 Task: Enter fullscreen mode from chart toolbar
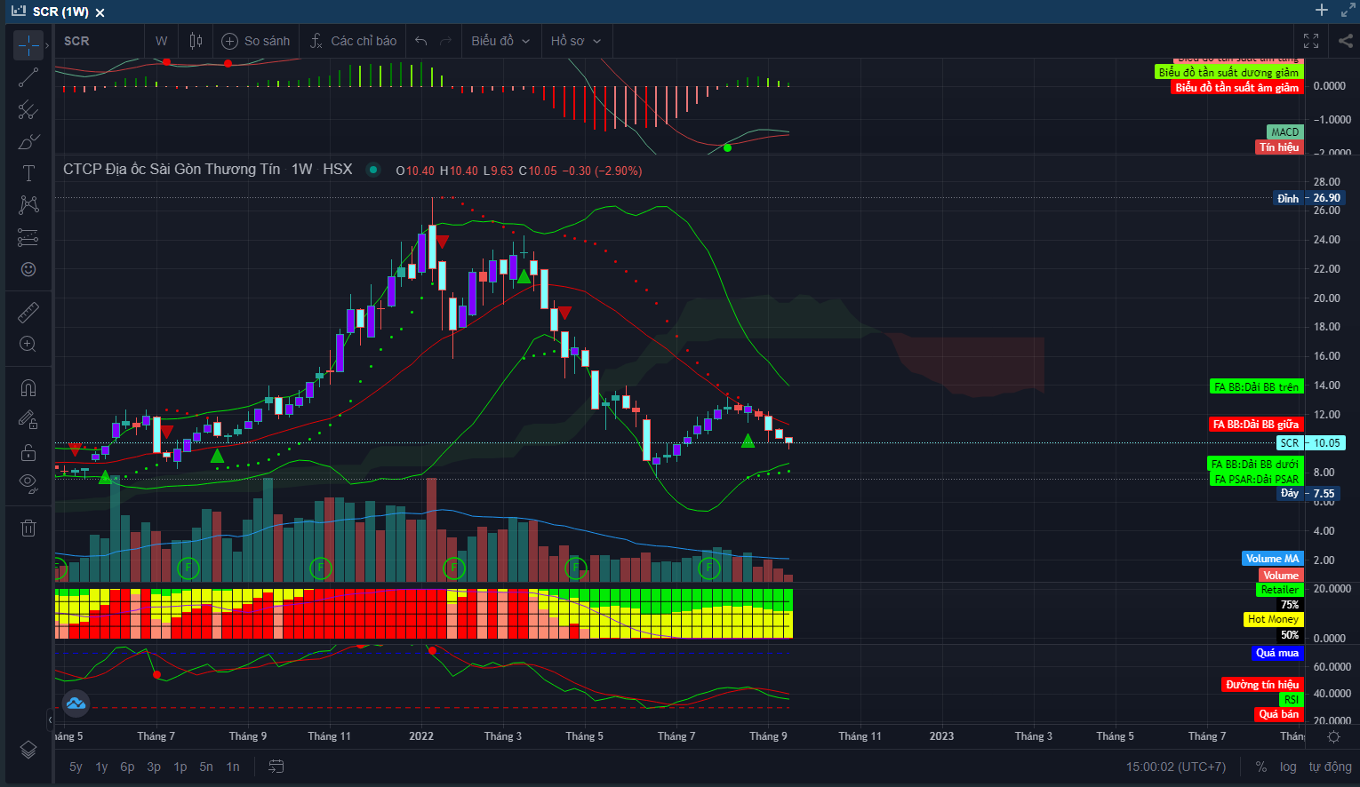1311,41
